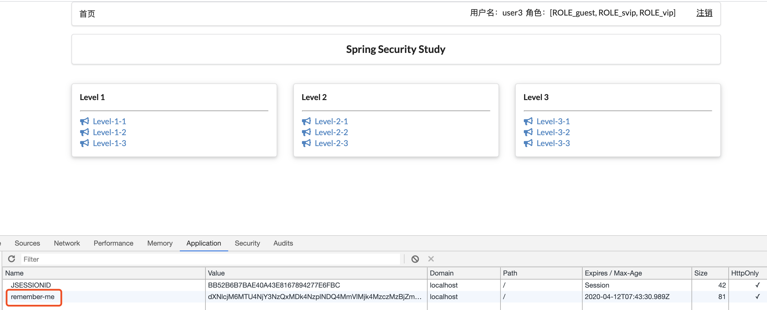Click the megaphone icon beside Level-3-3
This screenshot has height=310, width=767.
click(x=528, y=143)
